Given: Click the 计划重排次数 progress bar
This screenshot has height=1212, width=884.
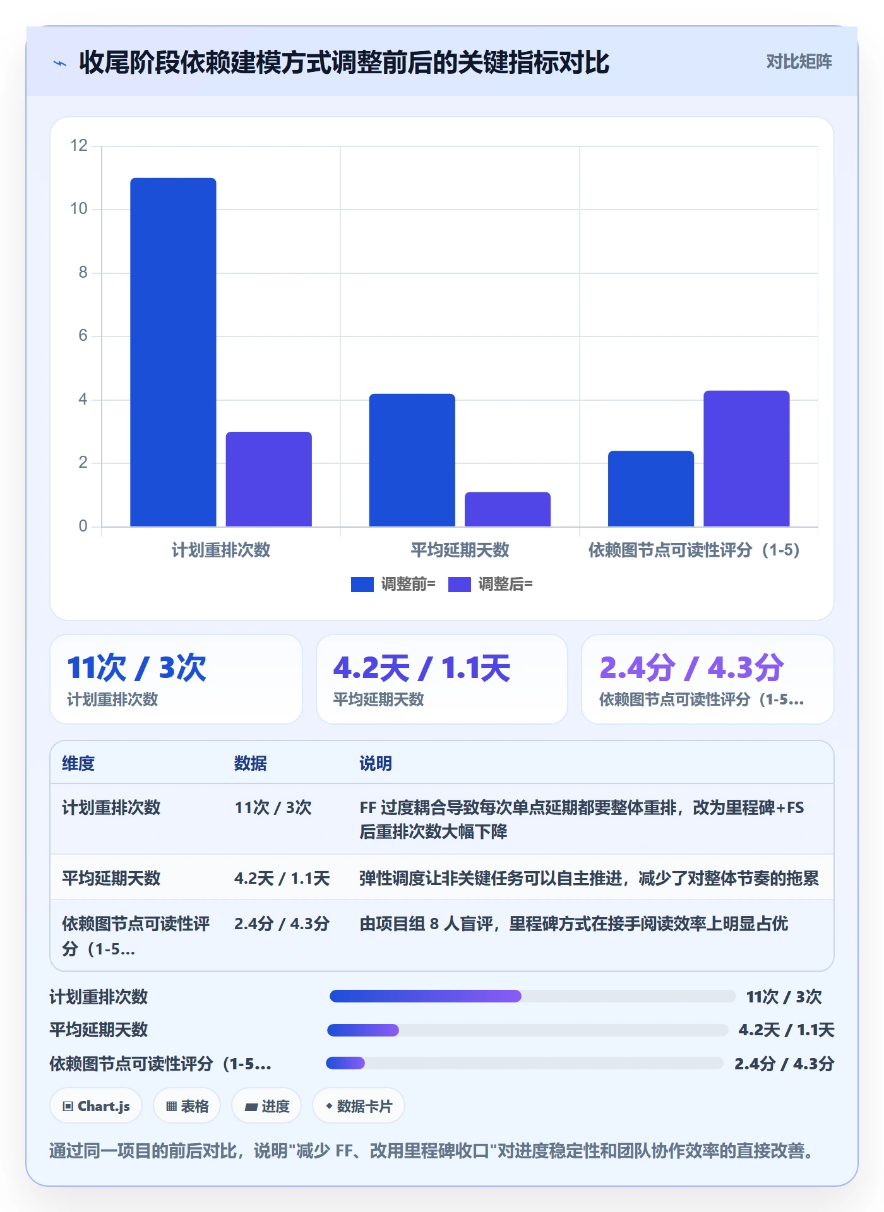Looking at the screenshot, I should click(532, 996).
